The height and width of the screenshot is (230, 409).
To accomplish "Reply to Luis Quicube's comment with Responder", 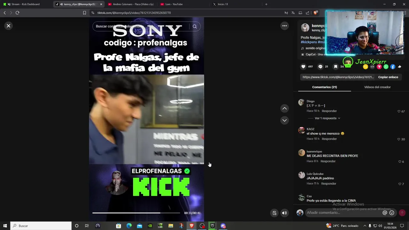I will [328, 184].
